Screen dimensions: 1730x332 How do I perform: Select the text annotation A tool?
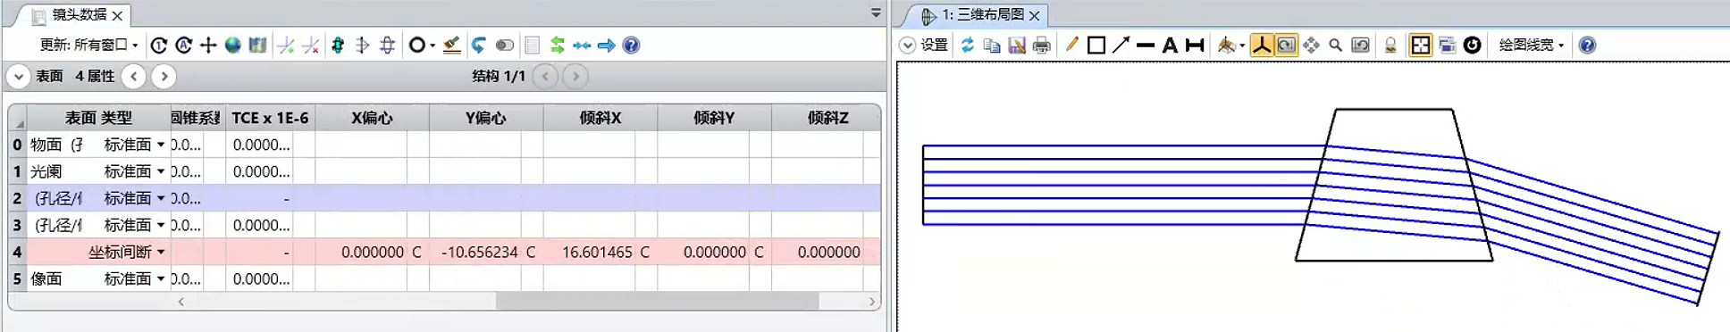pos(1170,45)
